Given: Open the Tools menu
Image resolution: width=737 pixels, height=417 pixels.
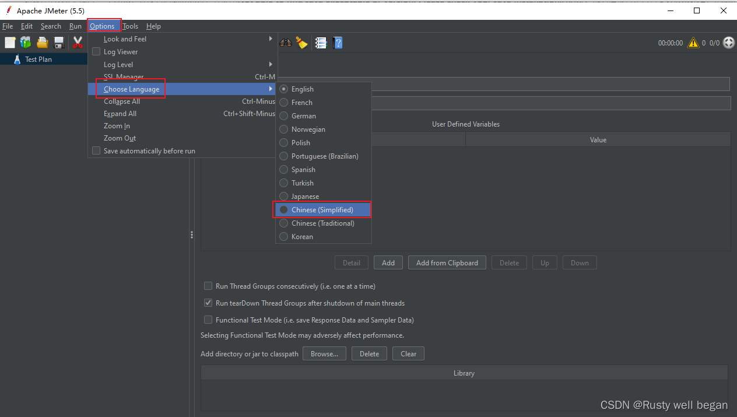Looking at the screenshot, I should (x=131, y=26).
